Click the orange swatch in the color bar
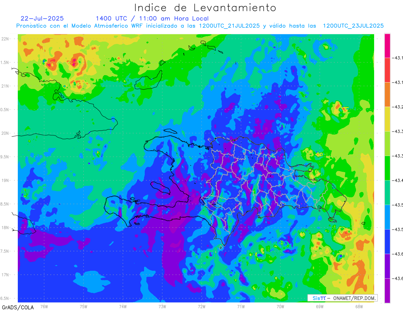 coord(387,95)
